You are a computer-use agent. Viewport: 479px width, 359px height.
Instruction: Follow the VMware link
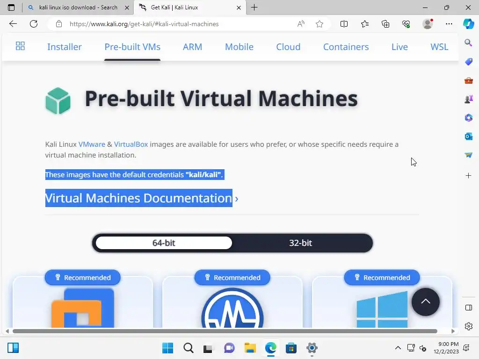pyautogui.click(x=92, y=144)
